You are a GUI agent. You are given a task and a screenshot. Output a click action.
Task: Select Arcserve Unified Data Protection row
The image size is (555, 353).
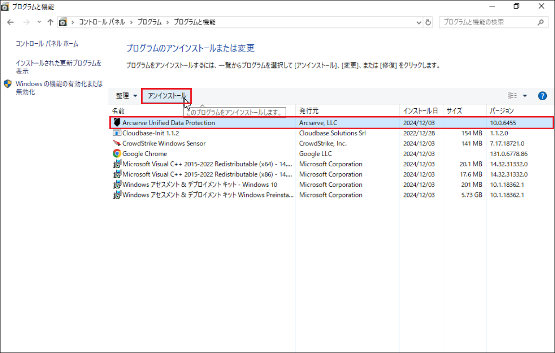(331, 123)
